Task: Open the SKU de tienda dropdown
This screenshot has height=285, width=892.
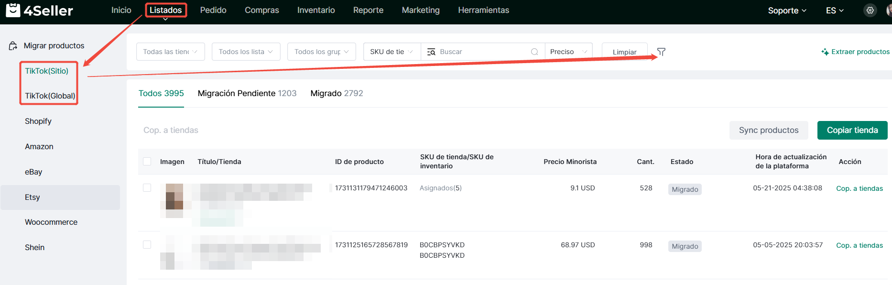Action: click(392, 52)
